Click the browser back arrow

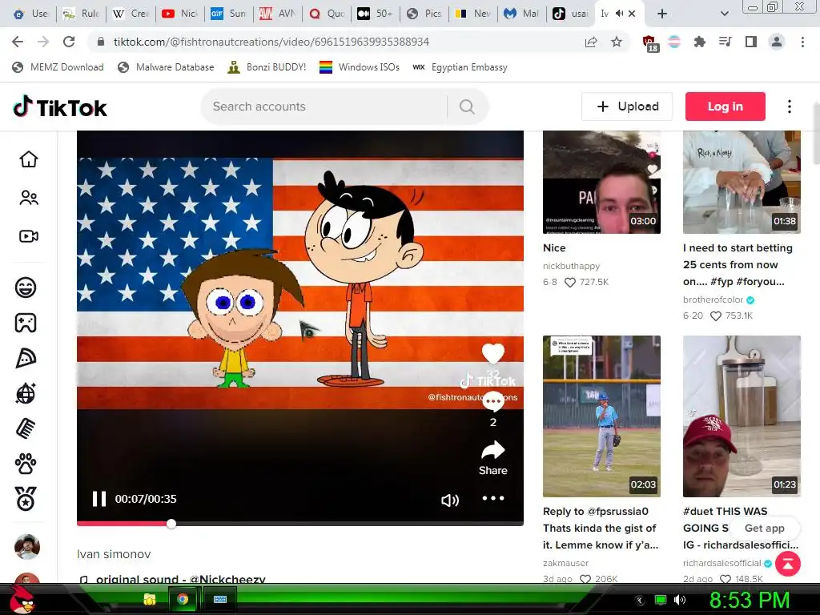pos(18,42)
